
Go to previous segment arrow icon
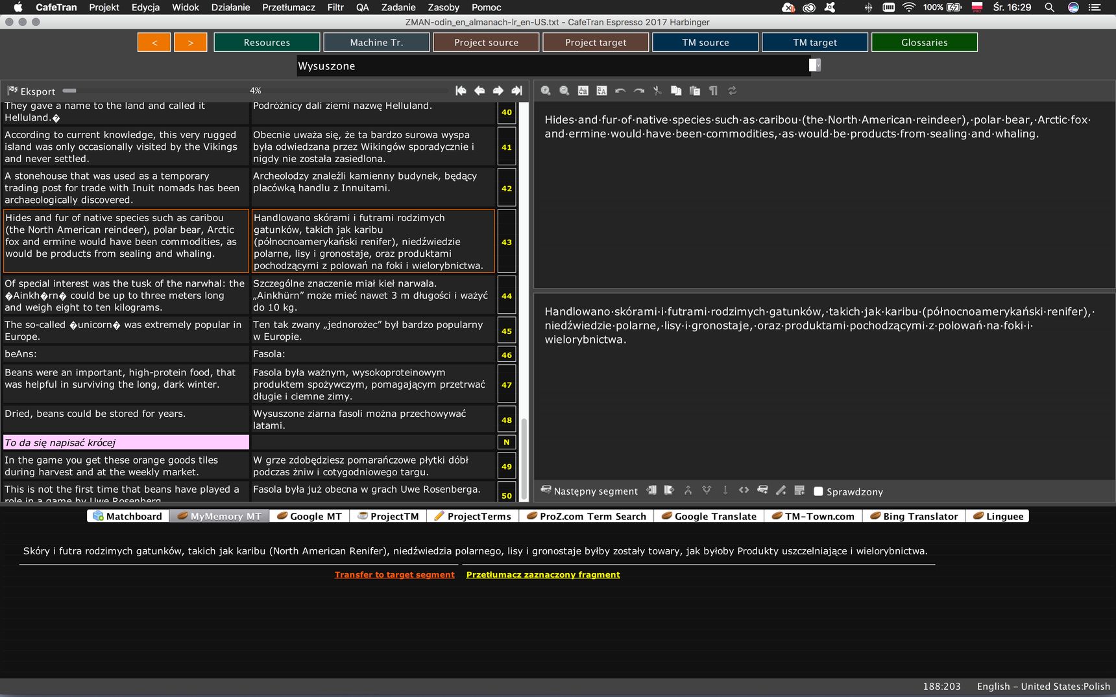pos(479,91)
